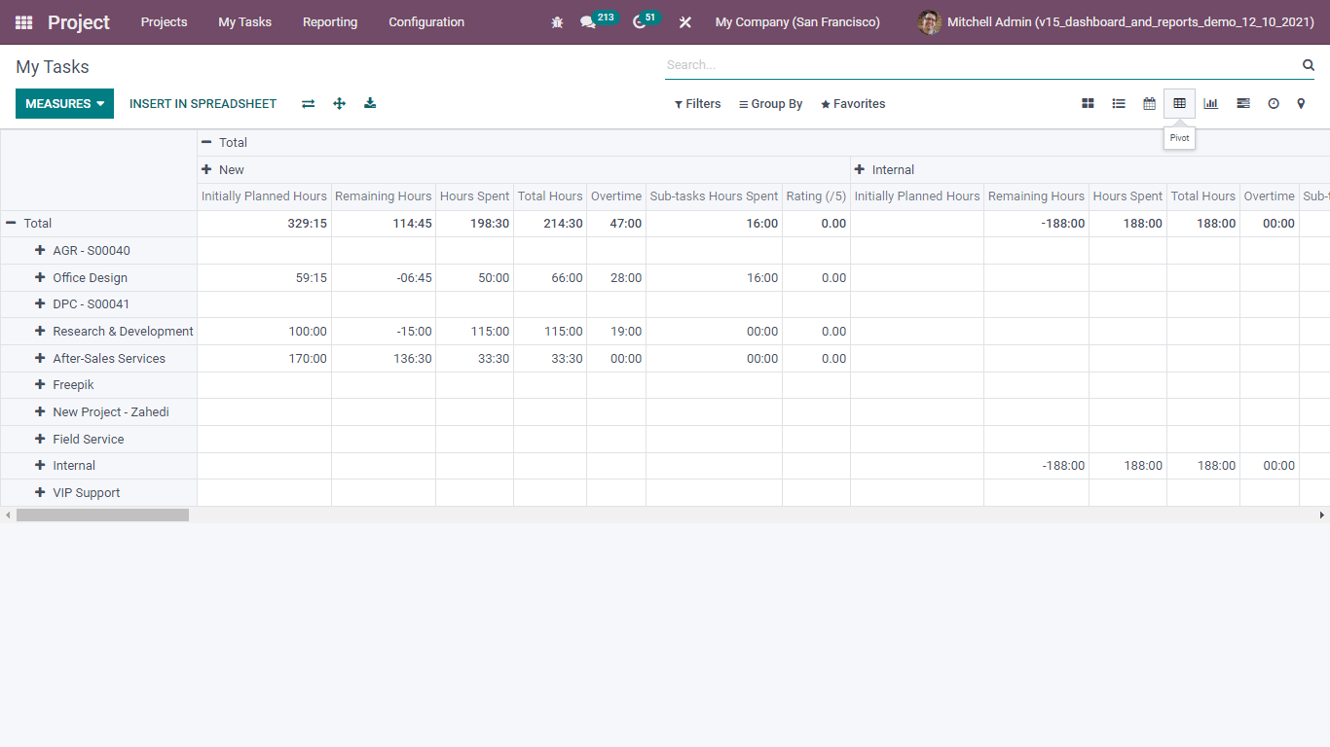The height and width of the screenshot is (747, 1330).
Task: Click the horizontal scrollbar thumb
Action: point(102,515)
